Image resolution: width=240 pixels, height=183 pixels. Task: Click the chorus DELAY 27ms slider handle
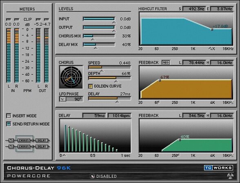coord(118,102)
